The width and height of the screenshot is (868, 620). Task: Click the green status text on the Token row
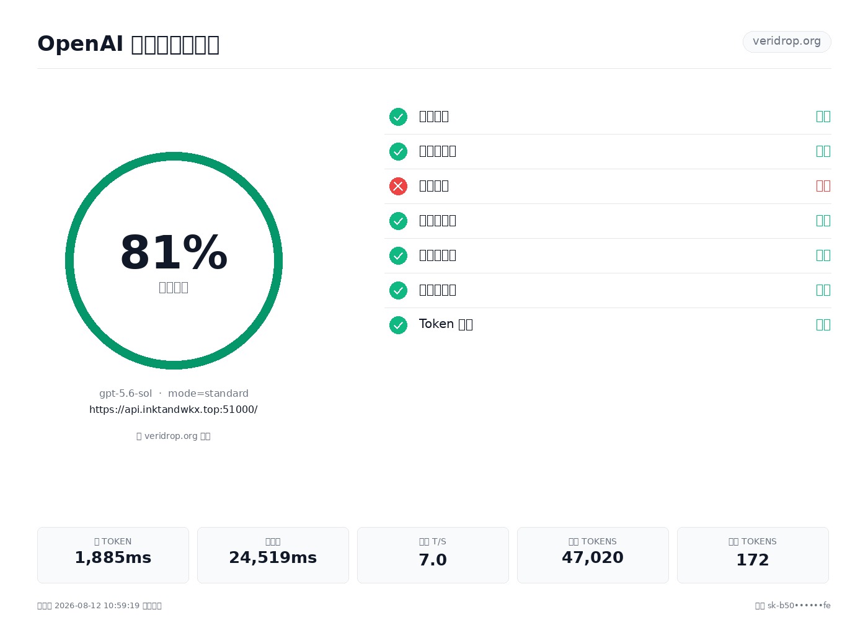coord(823,325)
